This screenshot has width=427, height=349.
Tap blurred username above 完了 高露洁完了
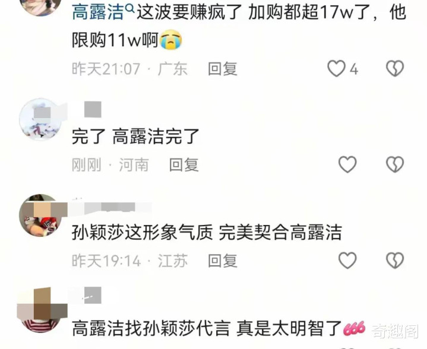pyautogui.click(x=93, y=109)
